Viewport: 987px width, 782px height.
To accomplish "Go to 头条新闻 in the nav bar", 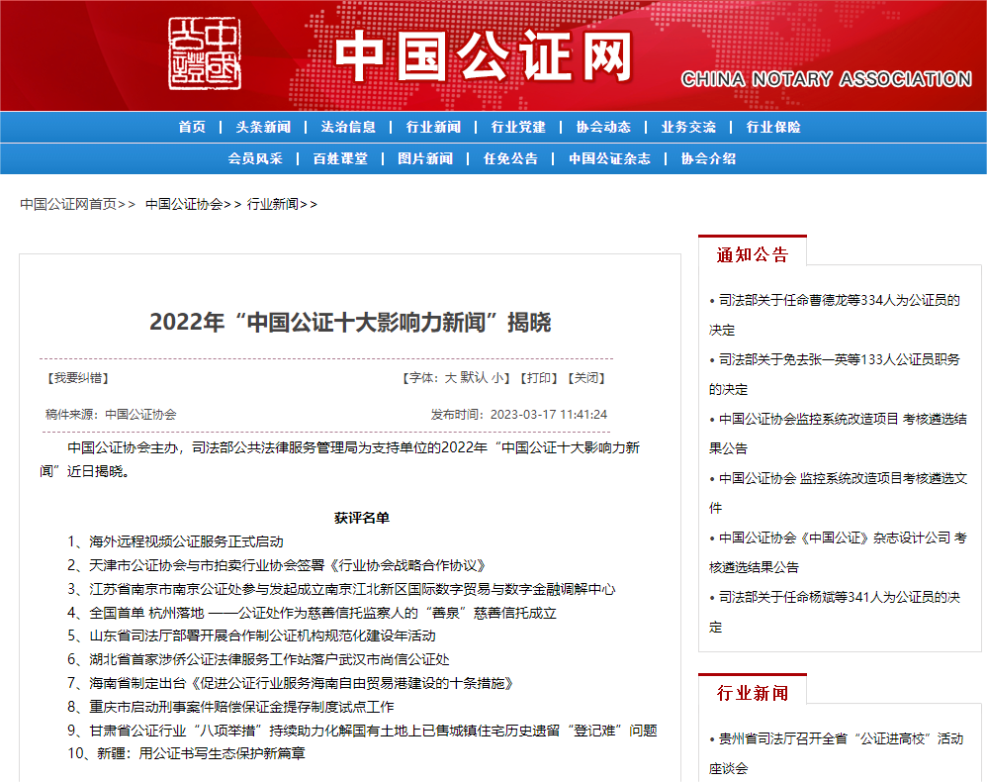I will (x=263, y=127).
